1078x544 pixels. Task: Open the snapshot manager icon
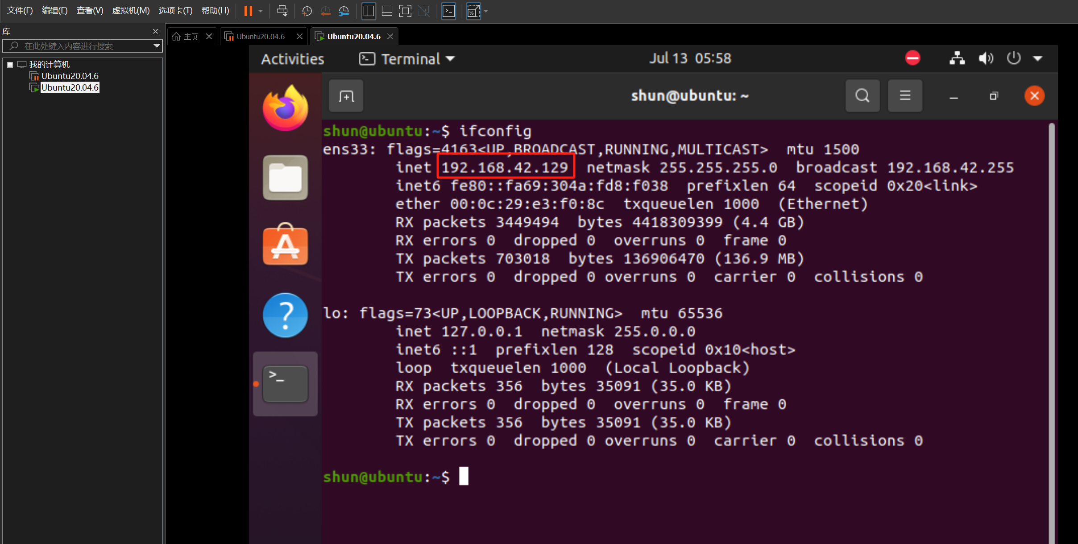pyautogui.click(x=344, y=11)
